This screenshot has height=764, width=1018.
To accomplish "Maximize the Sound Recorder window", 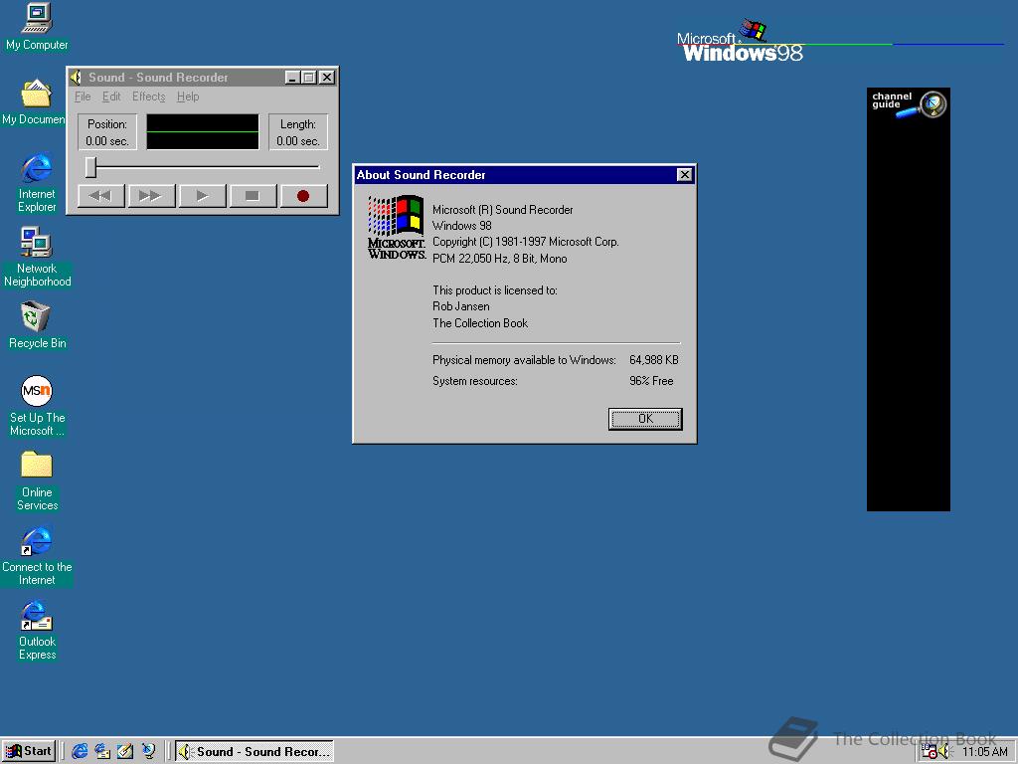I will coord(309,78).
